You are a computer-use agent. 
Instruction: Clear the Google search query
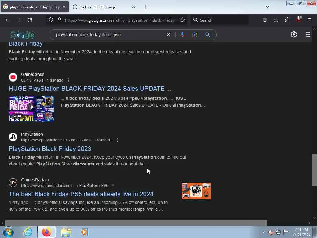(x=168, y=35)
